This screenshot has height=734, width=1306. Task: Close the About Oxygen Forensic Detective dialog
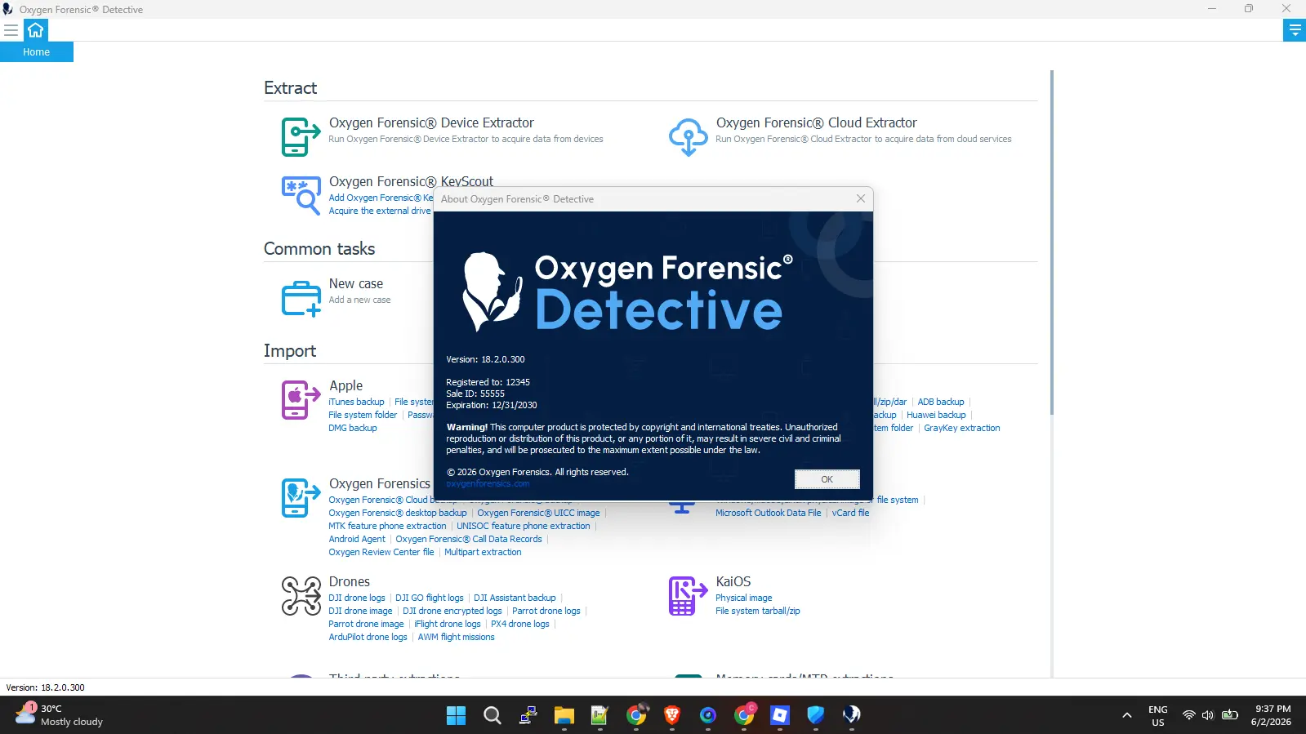(x=860, y=198)
